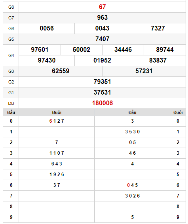Screen dimensions: 188x224
Task: Select head digits 4 6 for tail 3
Action: (133, 153)
